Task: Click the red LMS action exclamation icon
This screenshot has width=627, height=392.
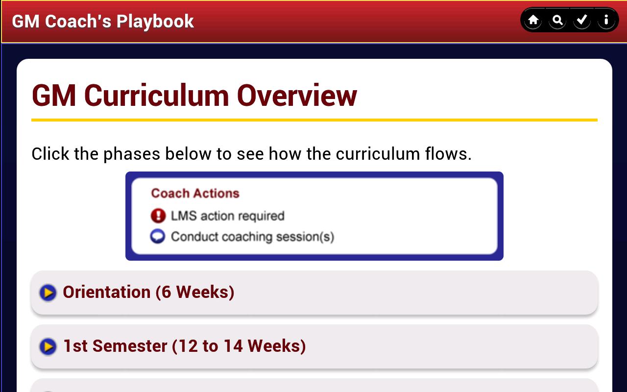Action: 158,216
